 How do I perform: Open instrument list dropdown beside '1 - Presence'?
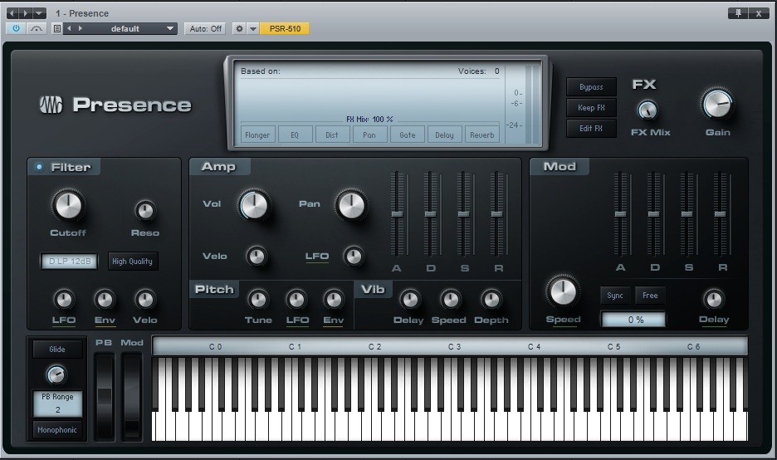point(39,13)
